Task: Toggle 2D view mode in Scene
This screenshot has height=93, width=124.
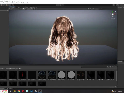Action: coord(21,9)
